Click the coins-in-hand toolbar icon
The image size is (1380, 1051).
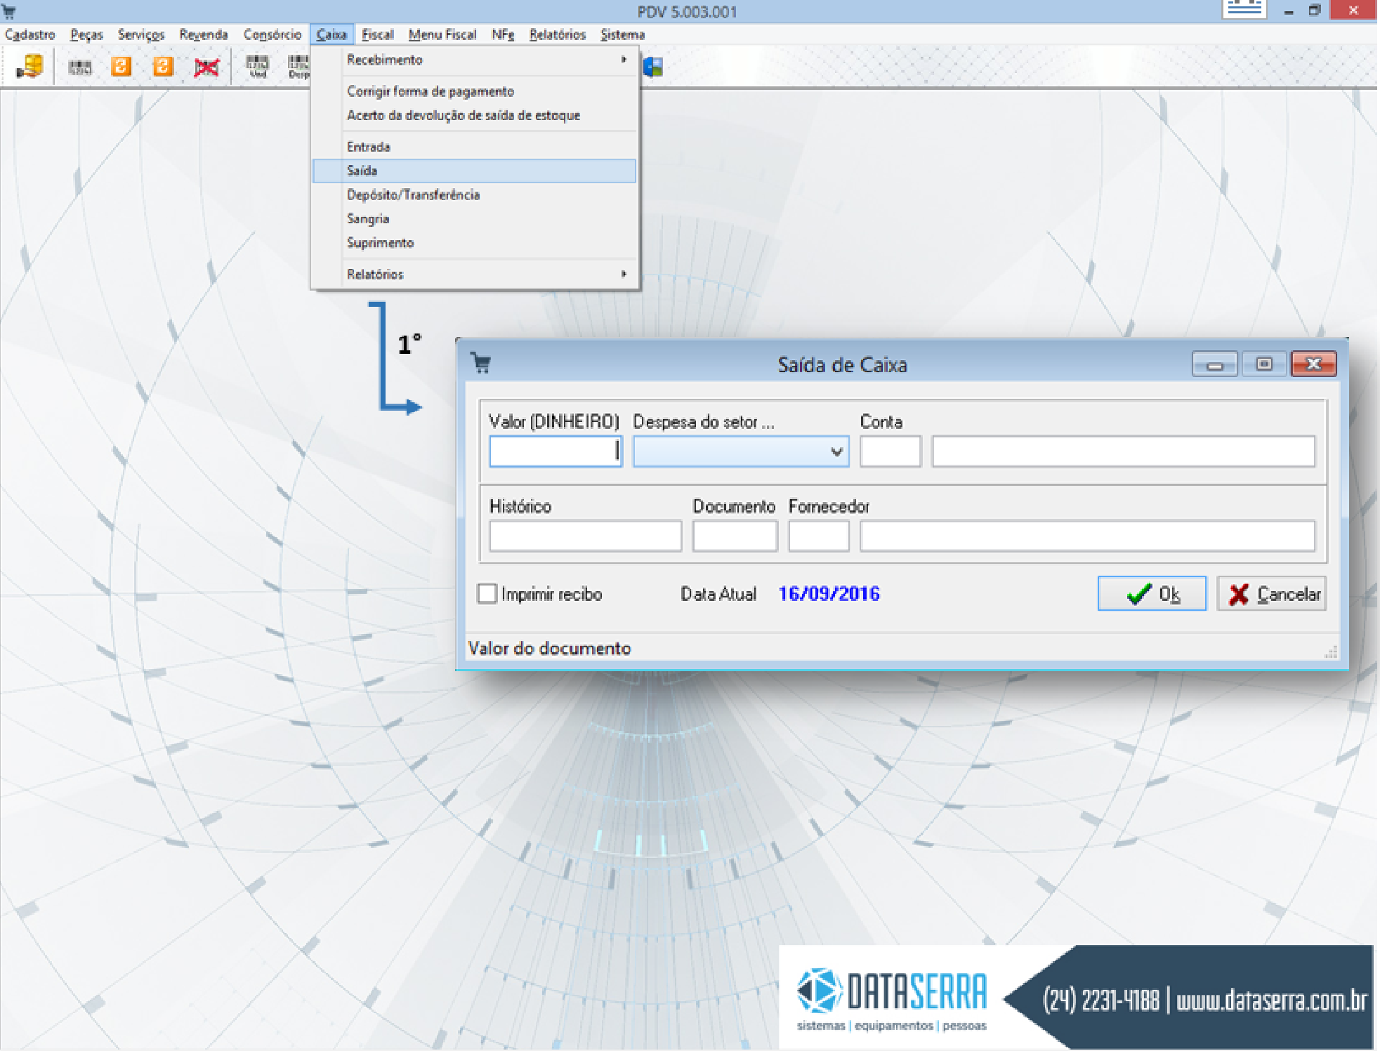[29, 67]
